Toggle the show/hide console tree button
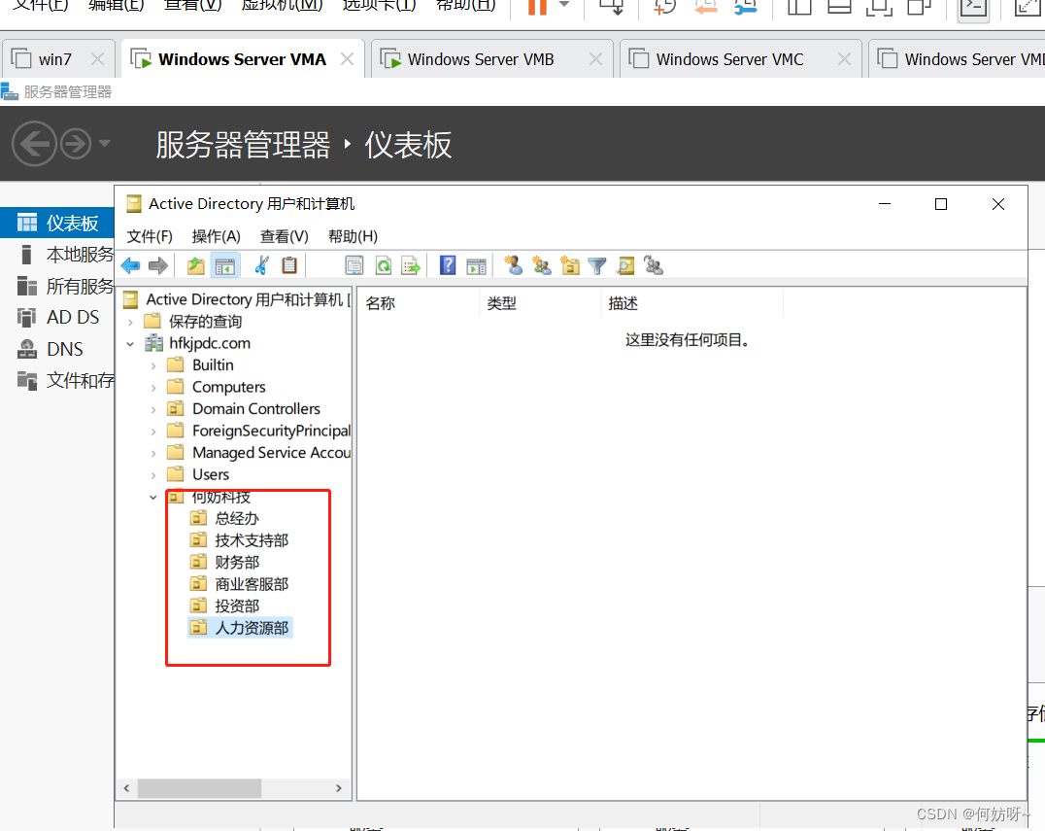The width and height of the screenshot is (1045, 831). click(225, 265)
